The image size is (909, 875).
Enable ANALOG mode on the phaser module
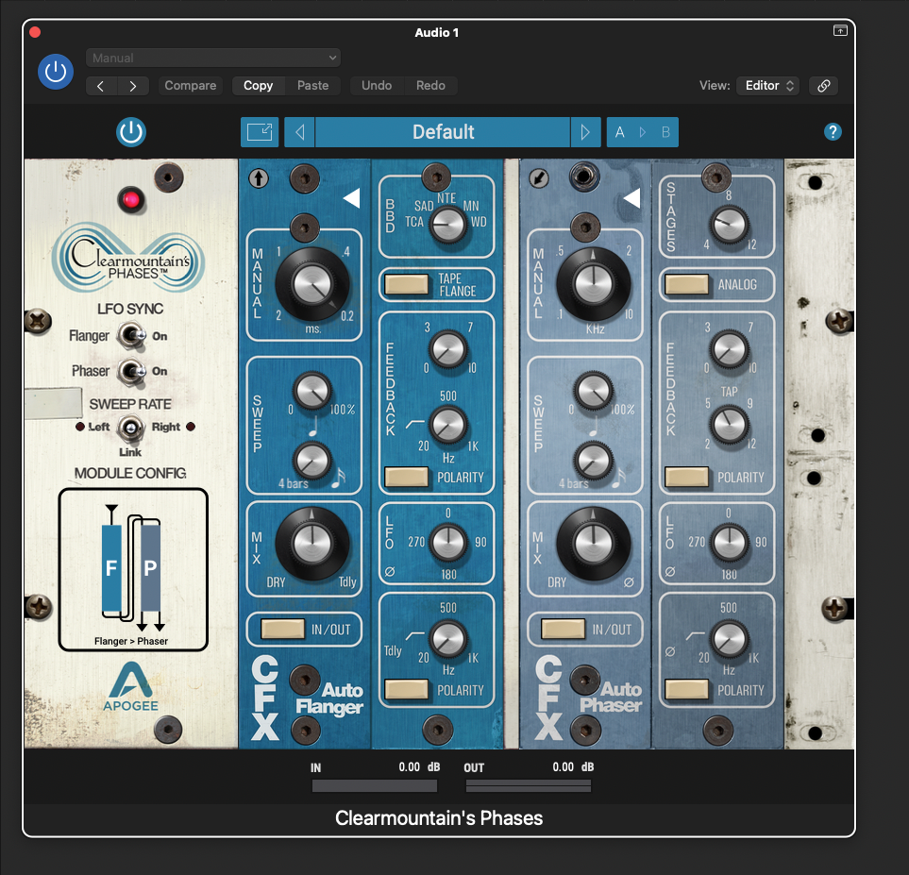point(686,284)
